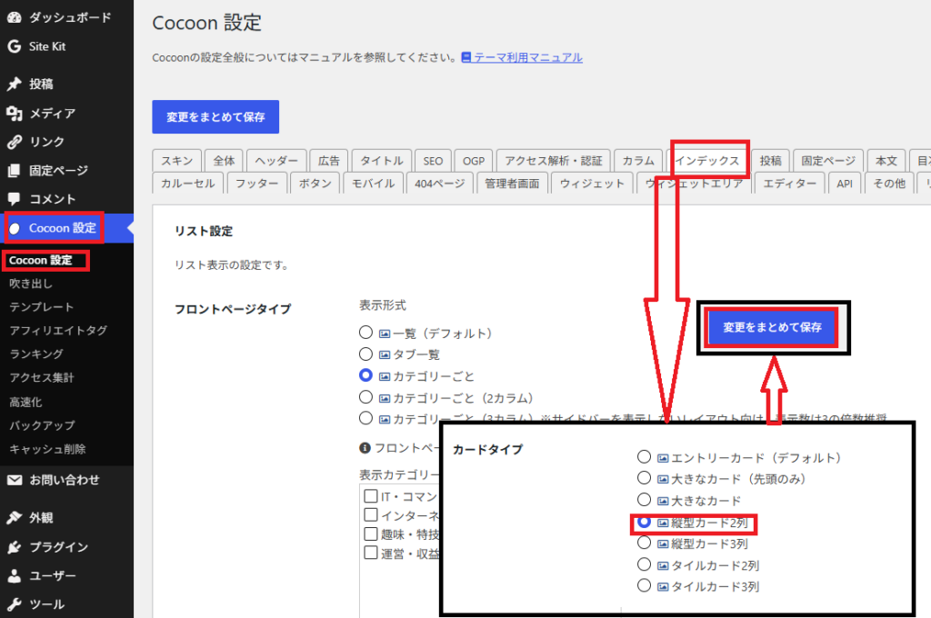Open the 404ページ tab
Viewport: 931px width, 618px height.
[440, 184]
